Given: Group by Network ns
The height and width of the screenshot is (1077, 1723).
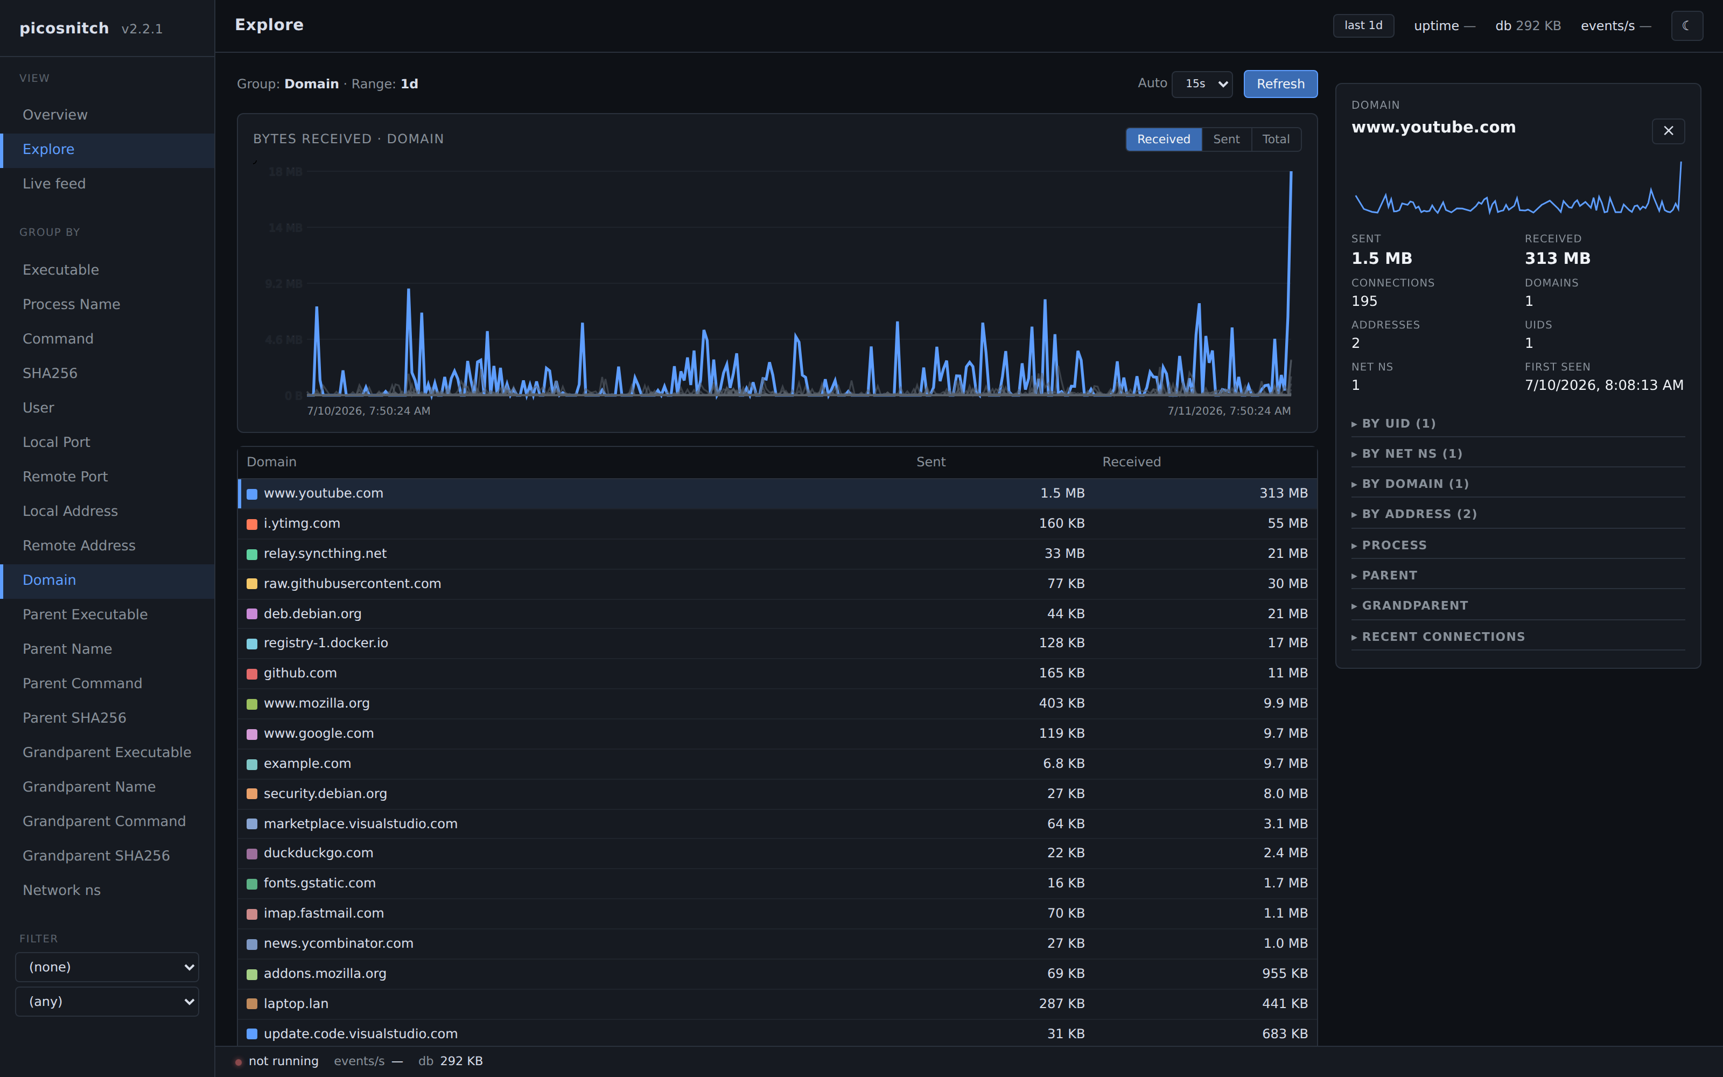Looking at the screenshot, I should pos(108,890).
